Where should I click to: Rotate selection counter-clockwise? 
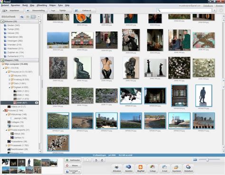96,160
